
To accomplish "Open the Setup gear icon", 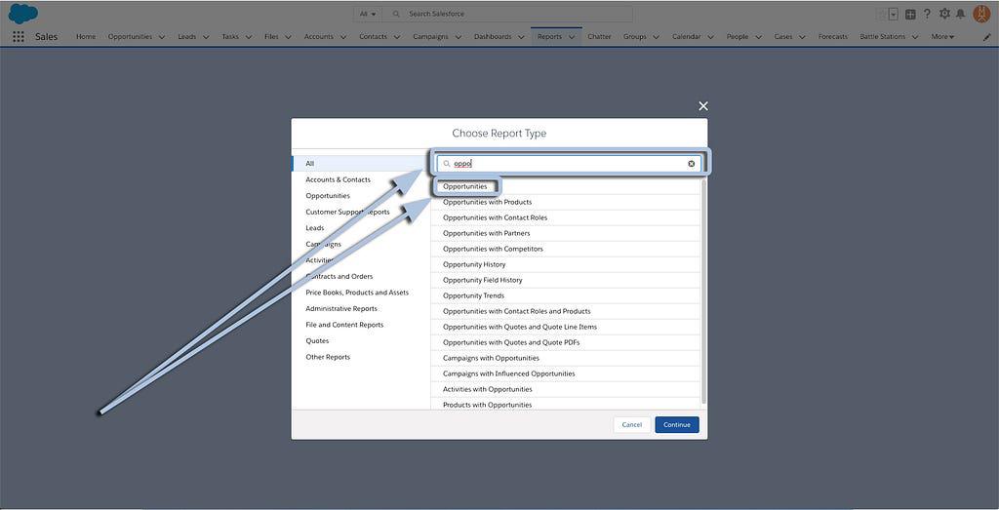I will click(943, 14).
